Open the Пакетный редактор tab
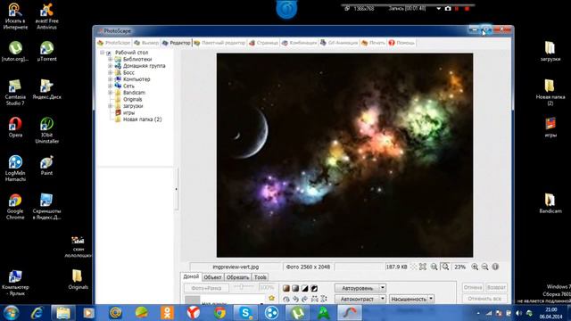 [x=219, y=43]
